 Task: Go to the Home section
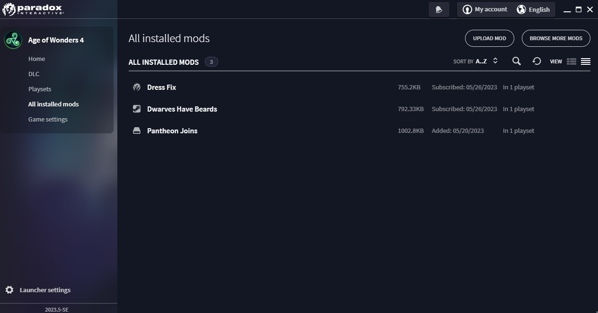[36, 59]
